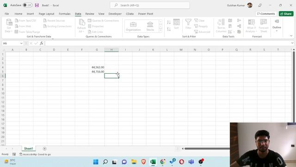Open connection Properties

click(x=96, y=26)
